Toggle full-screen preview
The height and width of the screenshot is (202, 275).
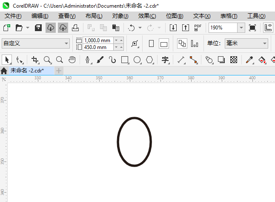252,28
